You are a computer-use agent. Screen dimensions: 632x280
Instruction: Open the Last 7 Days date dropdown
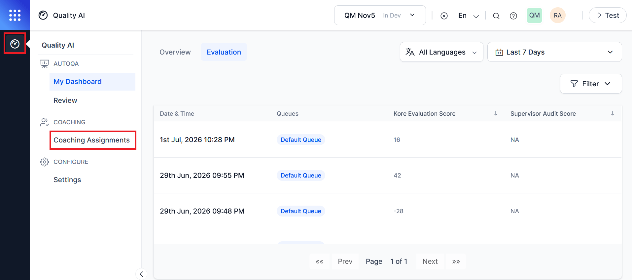554,52
